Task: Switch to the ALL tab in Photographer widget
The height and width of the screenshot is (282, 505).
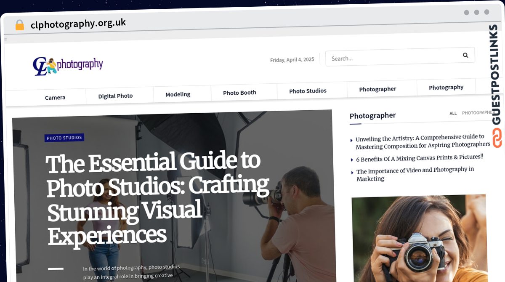Action: tap(453, 113)
